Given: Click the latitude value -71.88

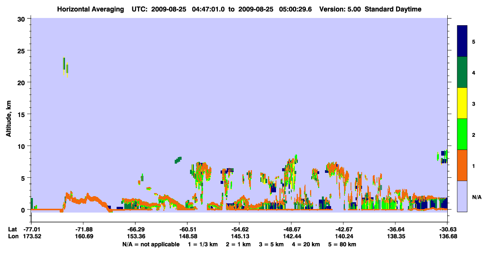Looking at the screenshot, I should (83, 229).
